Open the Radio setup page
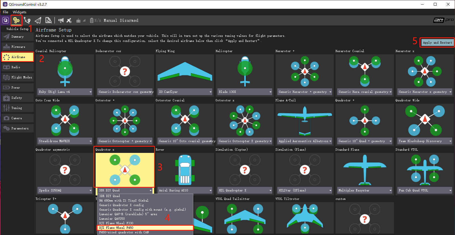Image resolution: width=455 pixels, height=235 pixels. (x=18, y=67)
